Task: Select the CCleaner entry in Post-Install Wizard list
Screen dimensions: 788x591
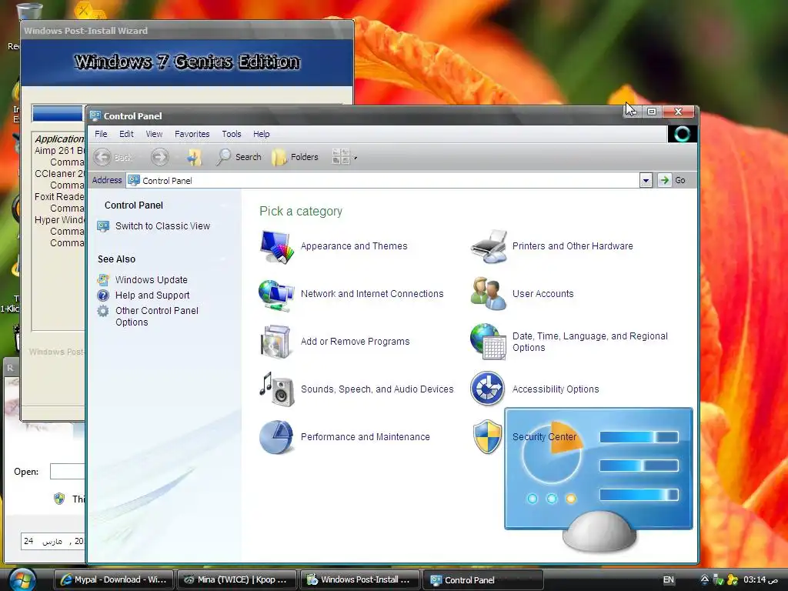Action: pyautogui.click(x=59, y=174)
